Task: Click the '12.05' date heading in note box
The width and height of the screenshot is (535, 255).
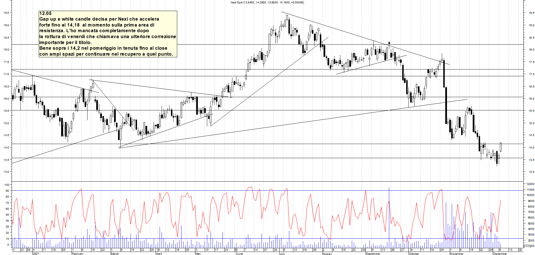Action: (x=45, y=13)
